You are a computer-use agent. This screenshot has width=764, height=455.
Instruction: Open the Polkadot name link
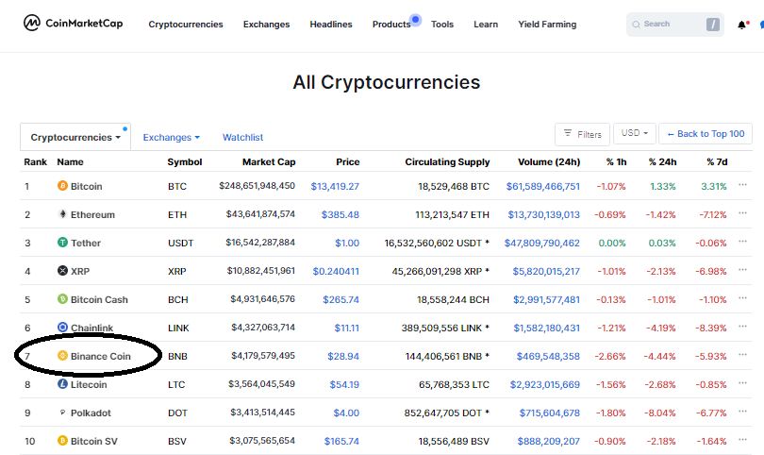91,413
